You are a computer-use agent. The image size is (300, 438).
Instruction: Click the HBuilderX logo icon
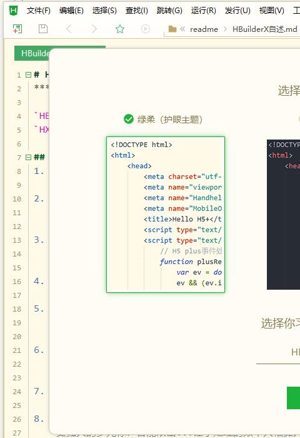(13, 11)
